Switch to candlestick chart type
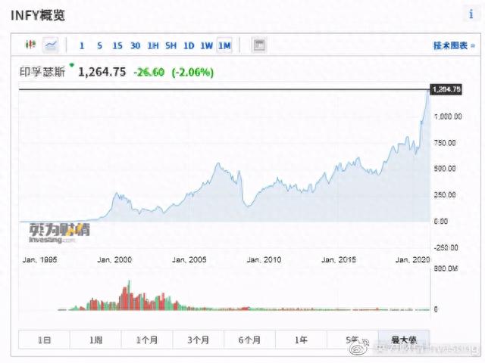The height and width of the screenshot is (363, 485). coord(31,45)
